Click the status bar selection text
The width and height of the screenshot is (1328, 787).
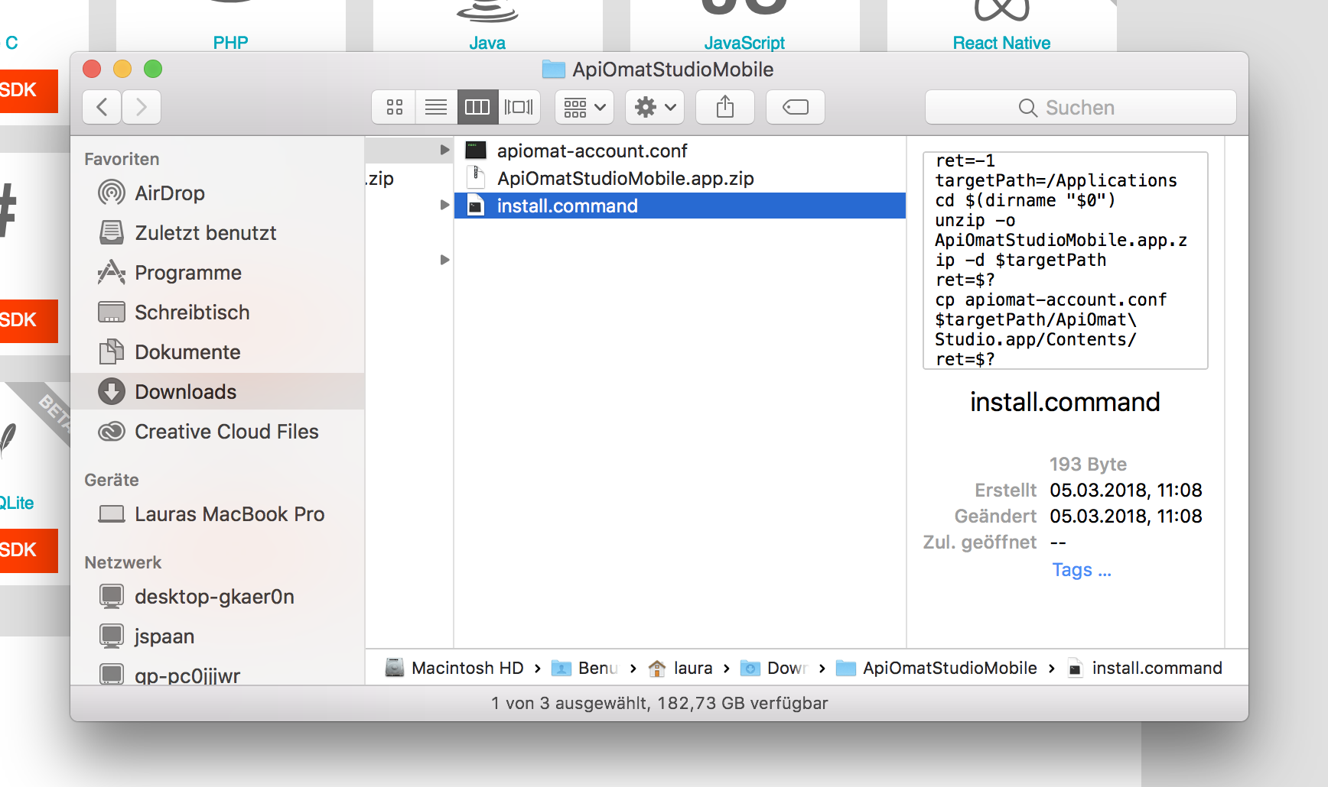pyautogui.click(x=659, y=703)
